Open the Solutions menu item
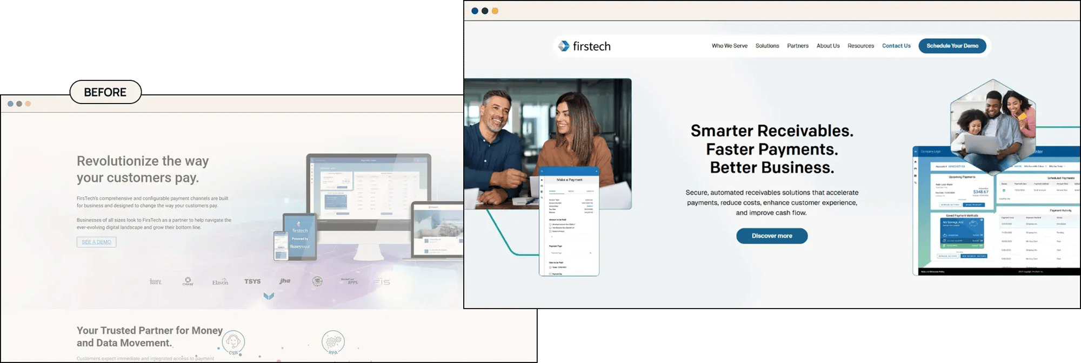This screenshot has width=1081, height=363. pos(767,46)
